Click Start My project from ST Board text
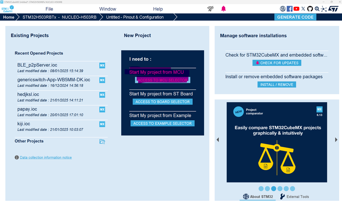The image size is (342, 206). pos(161,94)
